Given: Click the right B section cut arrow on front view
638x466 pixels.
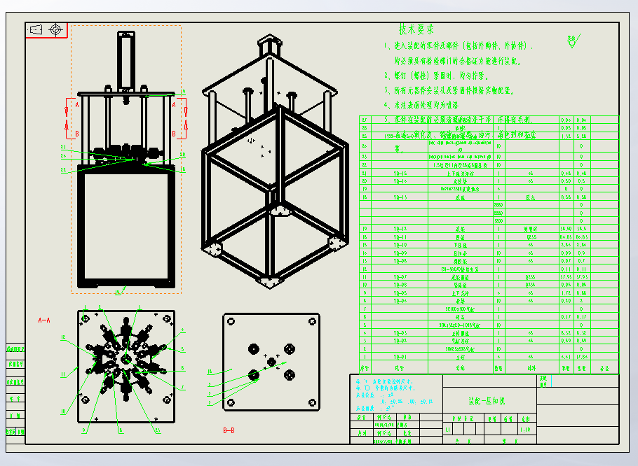Looking at the screenshot, I should (186, 125).
